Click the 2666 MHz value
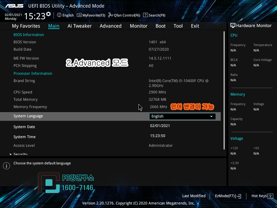277x208 pixels. [x=159, y=107]
